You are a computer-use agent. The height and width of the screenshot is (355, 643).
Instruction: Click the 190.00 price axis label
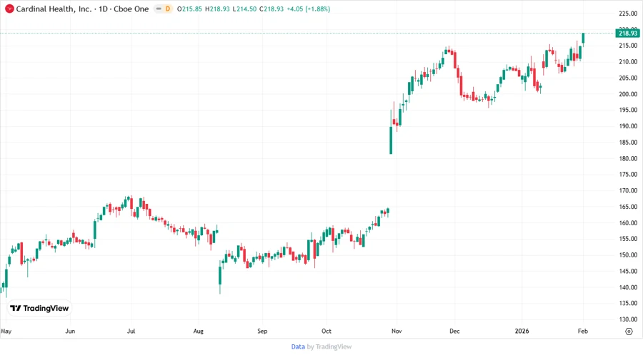point(628,126)
